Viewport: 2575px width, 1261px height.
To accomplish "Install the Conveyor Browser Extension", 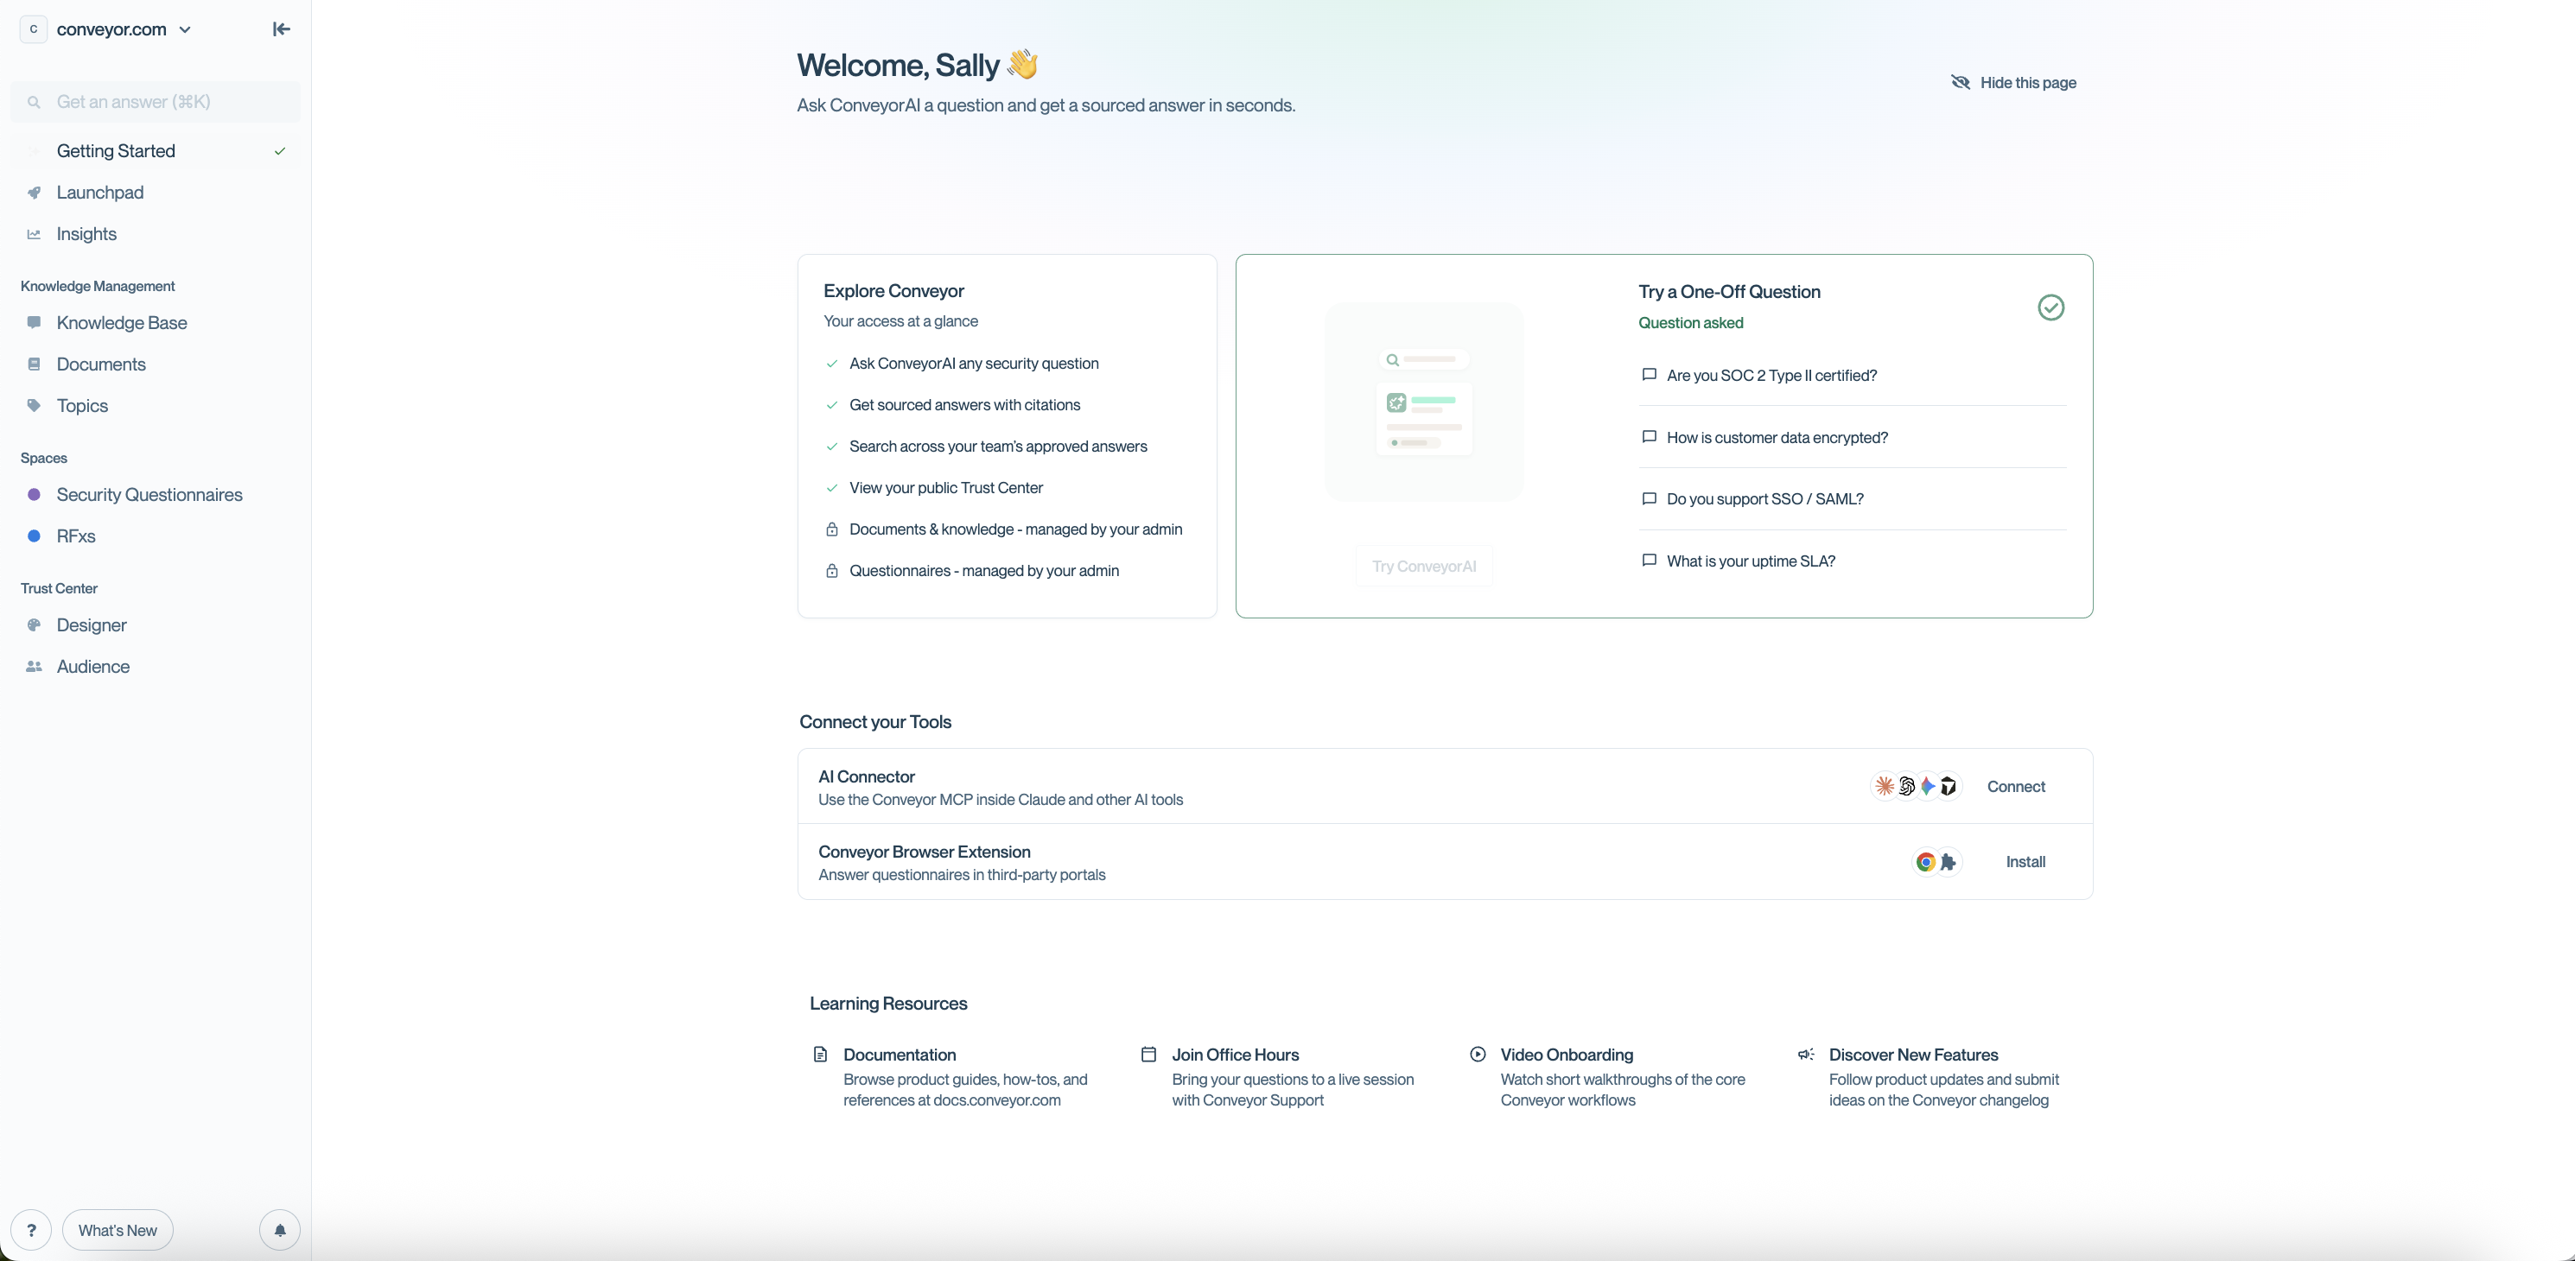I will tap(2025, 862).
